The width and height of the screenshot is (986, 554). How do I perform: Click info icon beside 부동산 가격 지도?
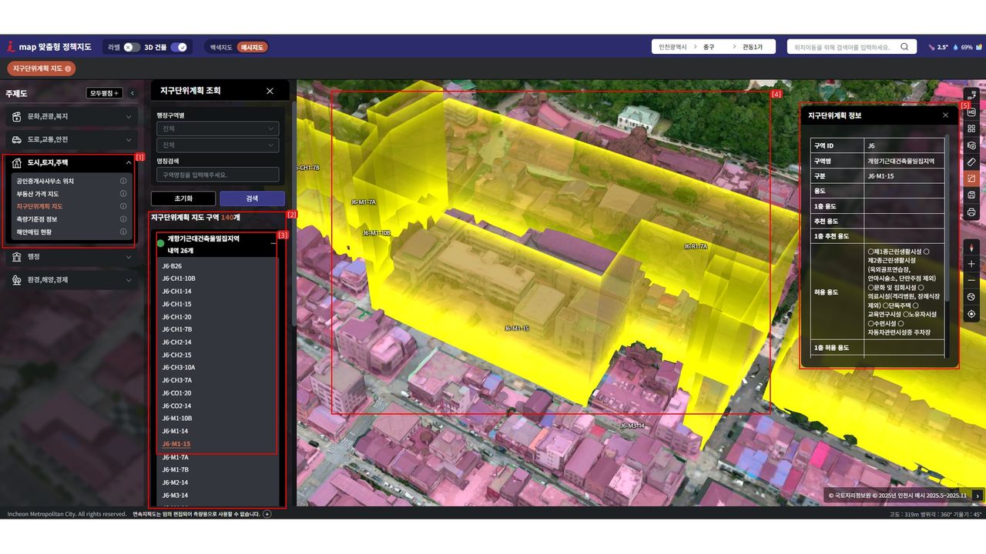pos(123,194)
